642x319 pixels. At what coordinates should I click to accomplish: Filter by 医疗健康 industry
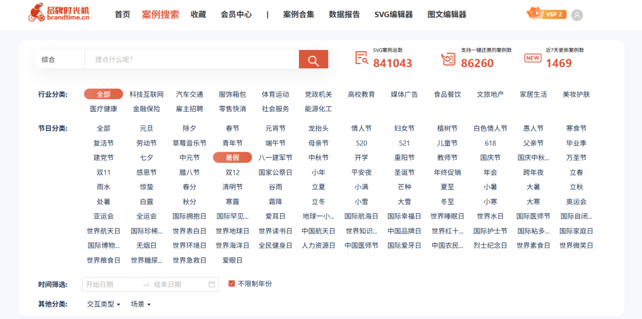tap(103, 109)
